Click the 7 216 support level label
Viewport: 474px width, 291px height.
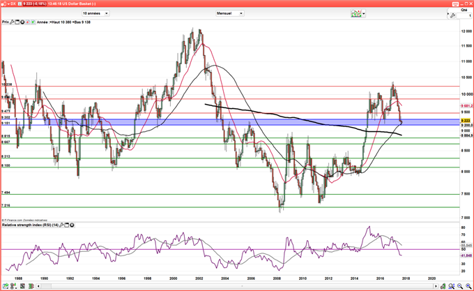point(6,205)
